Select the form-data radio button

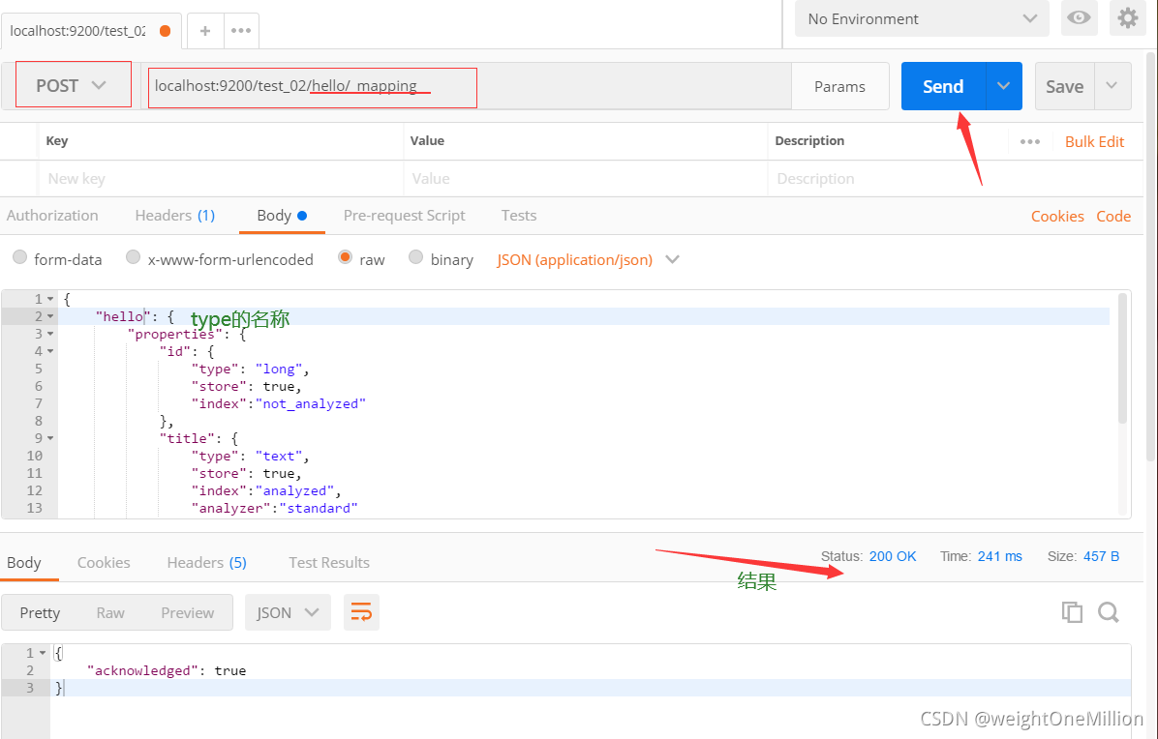(20, 256)
